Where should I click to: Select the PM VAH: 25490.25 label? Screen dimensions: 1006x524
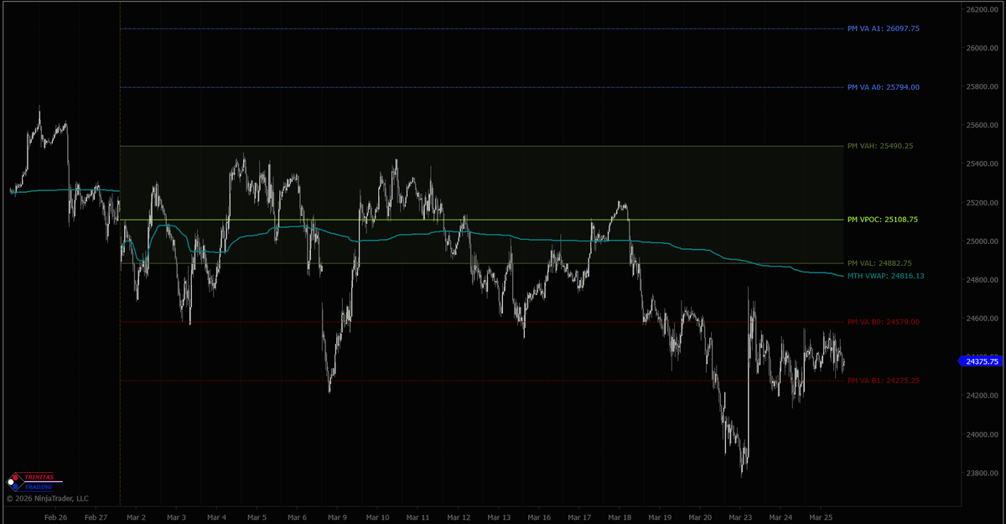point(880,146)
